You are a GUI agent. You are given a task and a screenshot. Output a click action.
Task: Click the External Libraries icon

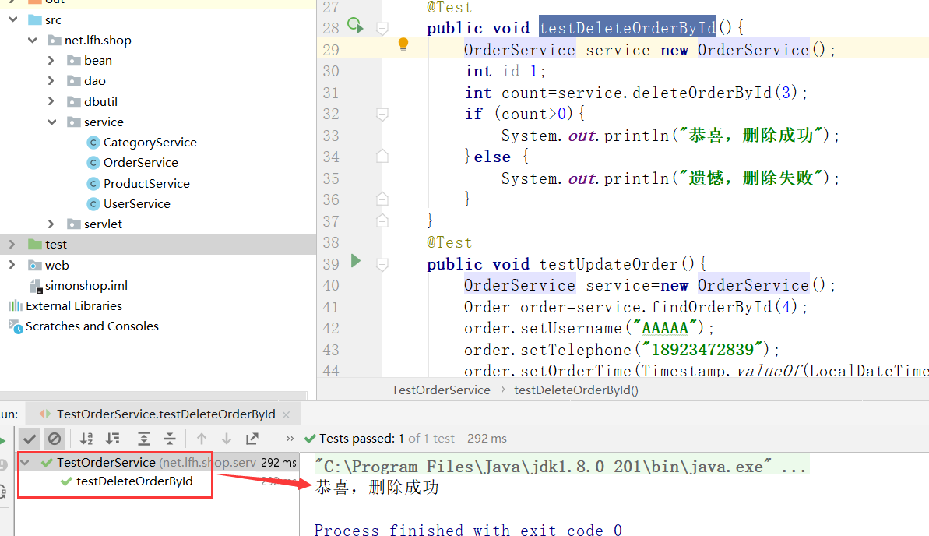(x=16, y=306)
